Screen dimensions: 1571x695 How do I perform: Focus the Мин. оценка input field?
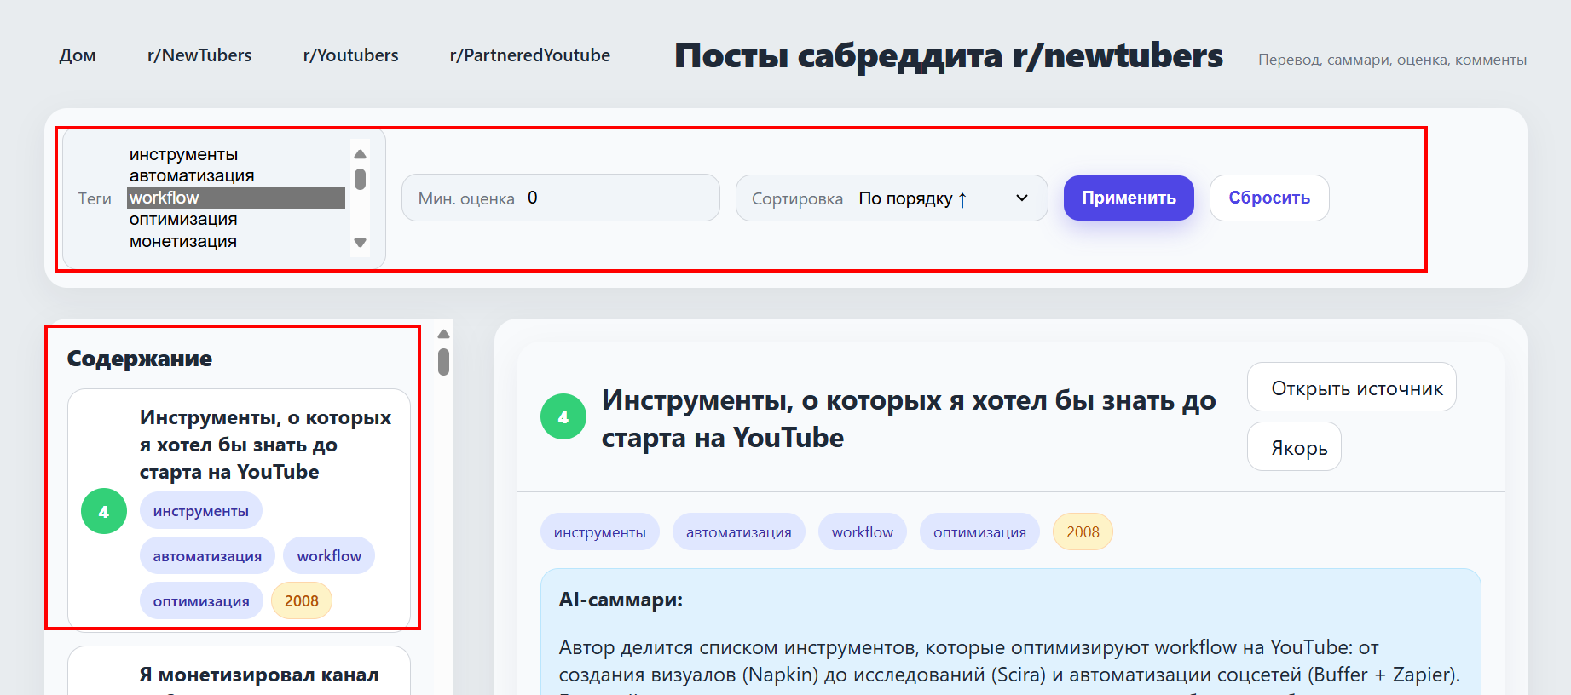618,198
